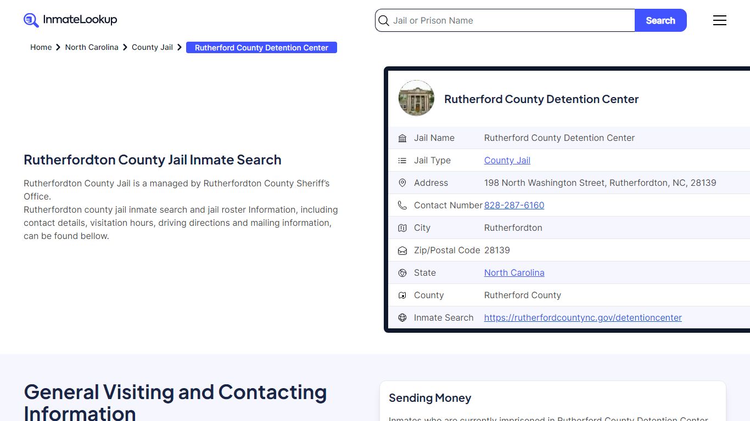Open the North Carolina state link
Viewport: 750px width, 421px height.
514,272
